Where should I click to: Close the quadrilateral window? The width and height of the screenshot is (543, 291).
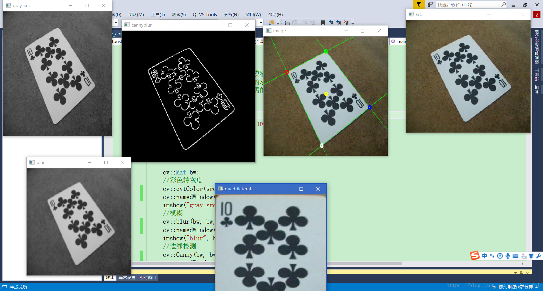318,189
